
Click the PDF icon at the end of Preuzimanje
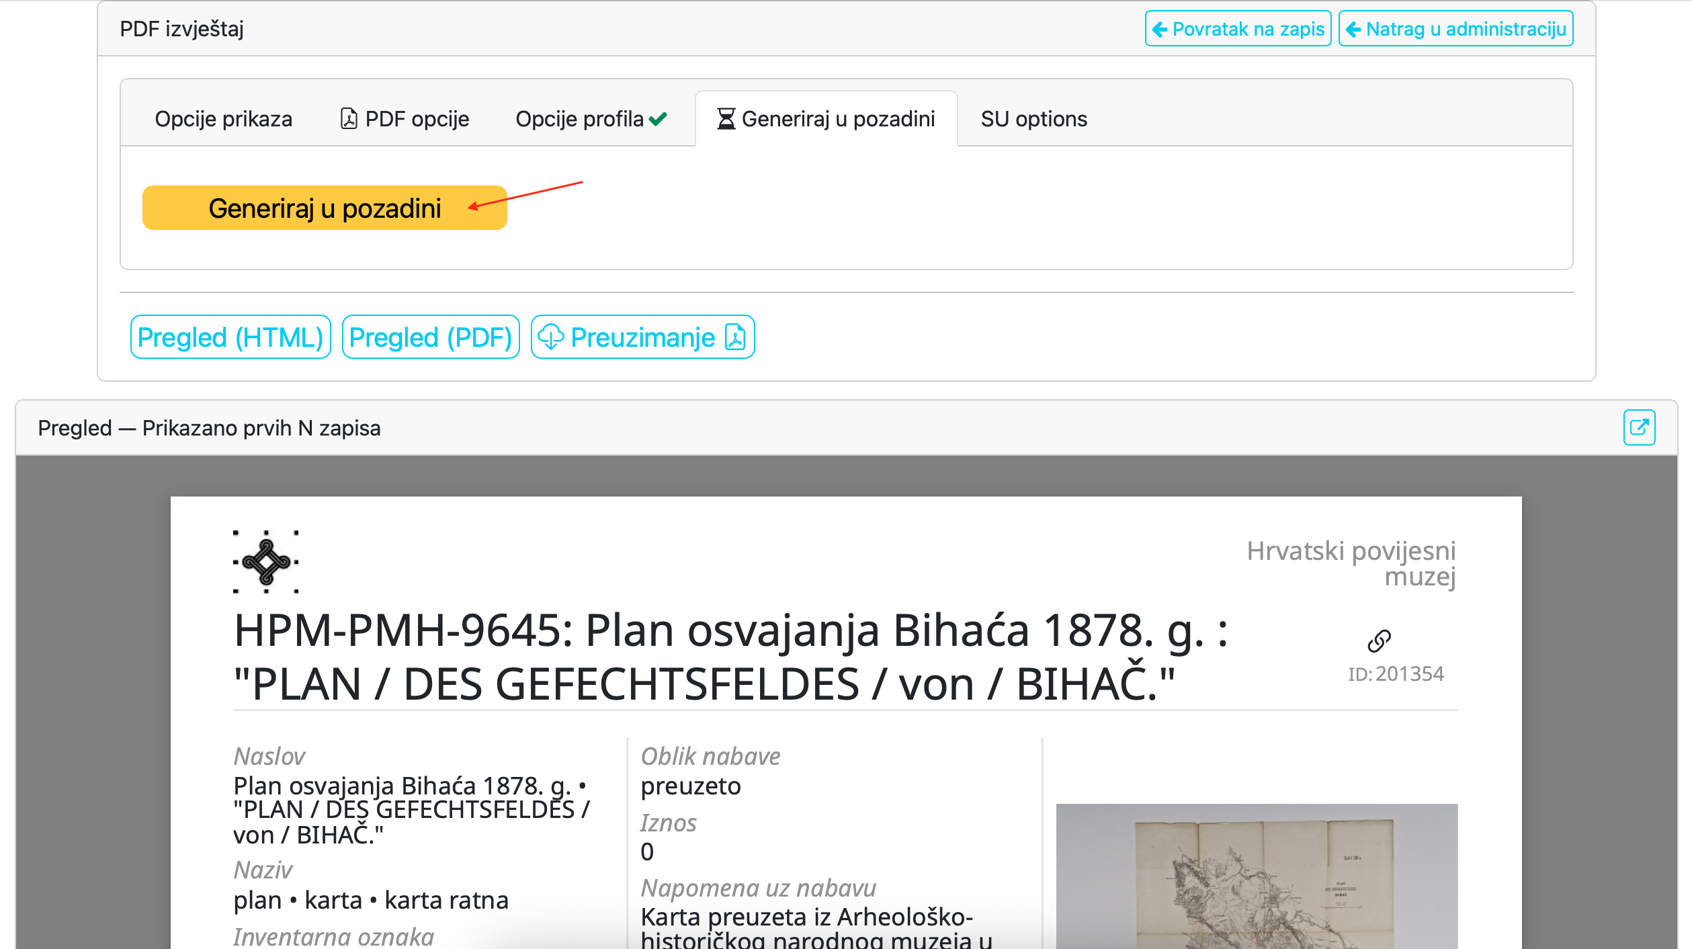coord(736,337)
